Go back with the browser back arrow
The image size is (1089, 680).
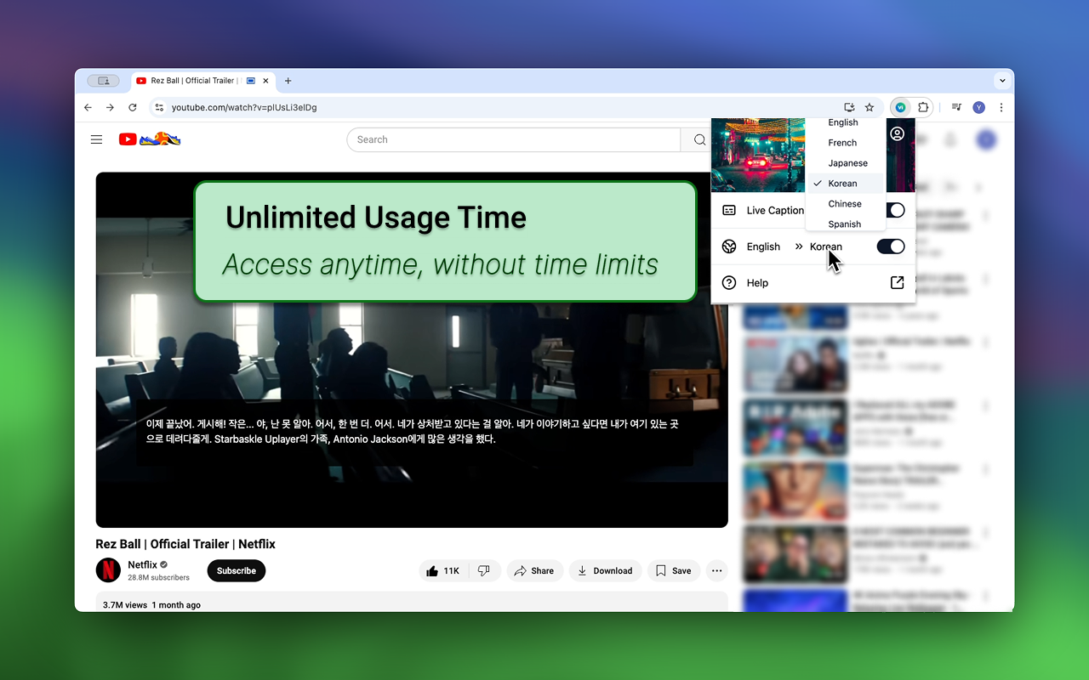tap(88, 108)
